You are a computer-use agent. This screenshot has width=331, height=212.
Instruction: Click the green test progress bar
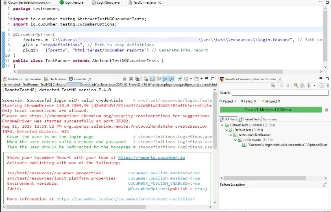(271, 110)
